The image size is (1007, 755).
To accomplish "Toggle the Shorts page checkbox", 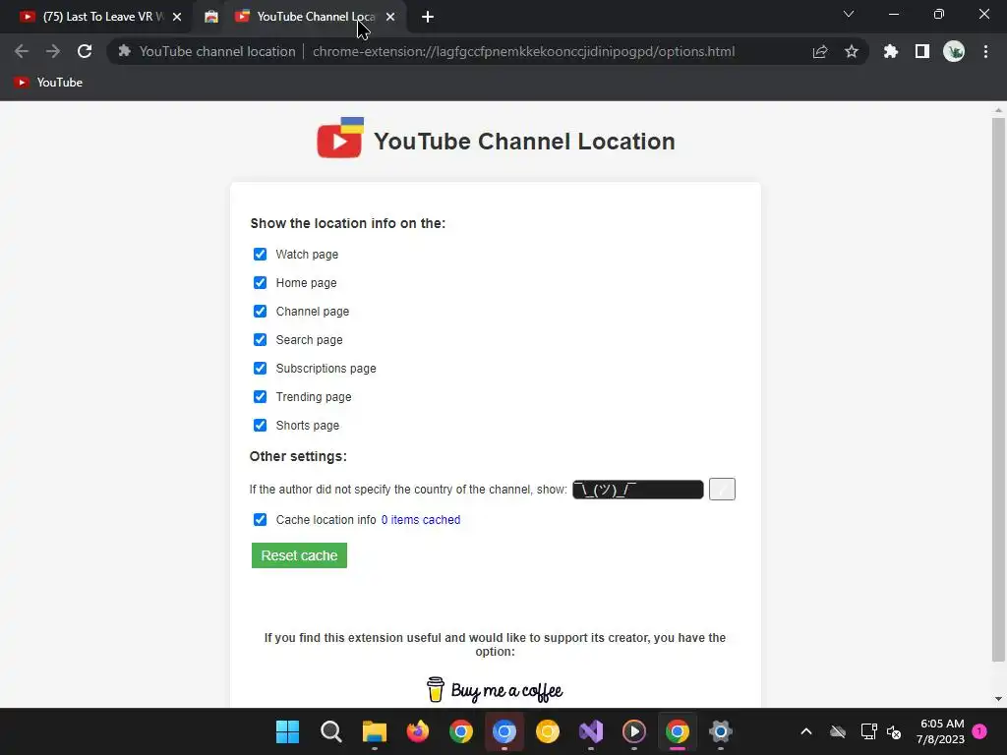I will [260, 425].
